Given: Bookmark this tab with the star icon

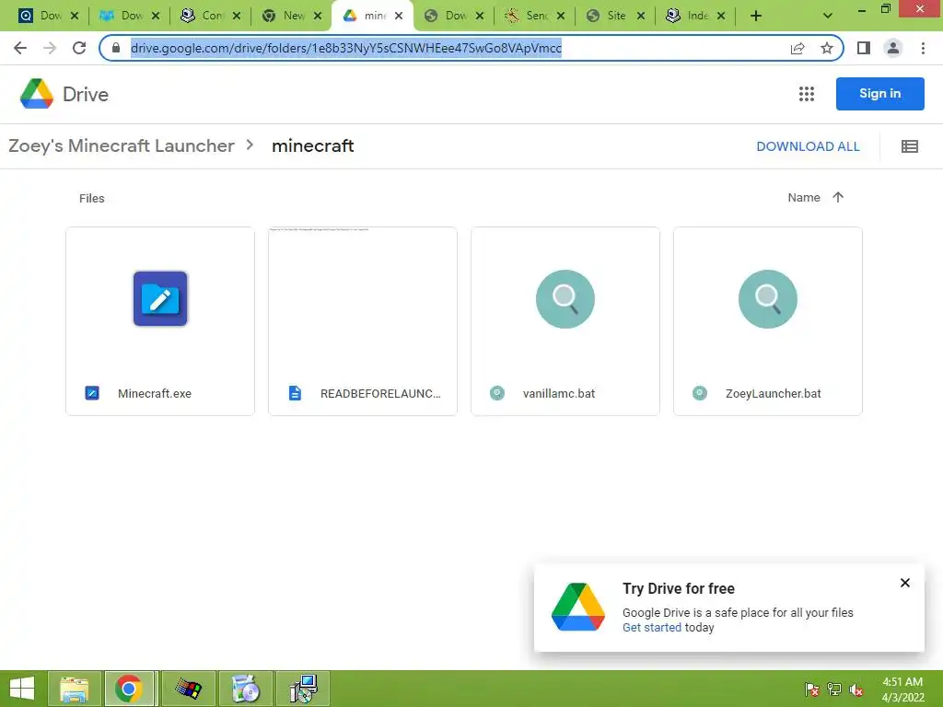Looking at the screenshot, I should tap(827, 48).
